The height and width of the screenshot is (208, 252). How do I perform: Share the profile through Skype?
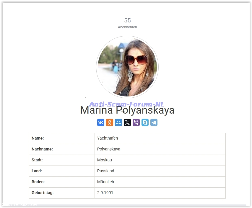point(145,122)
